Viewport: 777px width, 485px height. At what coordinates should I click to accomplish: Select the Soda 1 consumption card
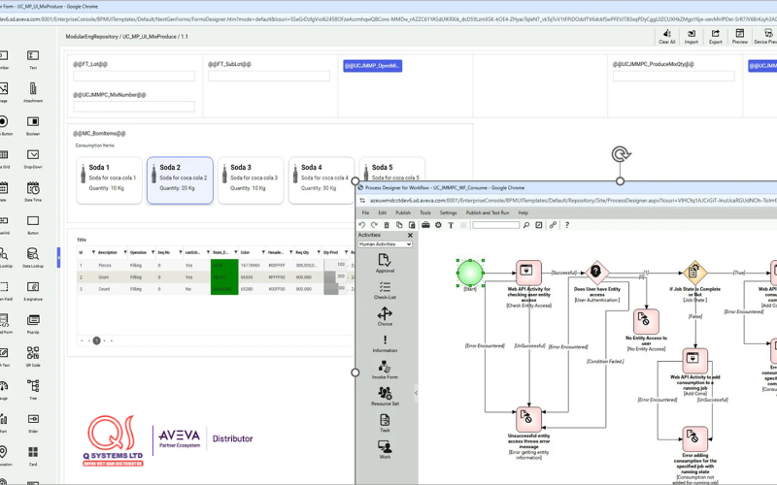pyautogui.click(x=109, y=180)
